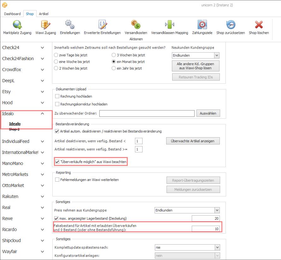Select 'eine Woche bis jetzt' radio button
The width and height of the screenshot is (281, 260).
click(56, 62)
